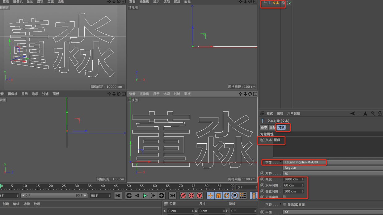The image size is (383, 215).
Task: Click the P parameter keyframing icon
Action: click(x=234, y=195)
